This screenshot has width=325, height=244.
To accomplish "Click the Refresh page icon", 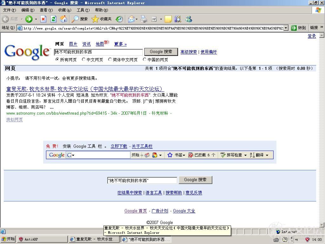I will pyautogui.click(x=53, y=19).
